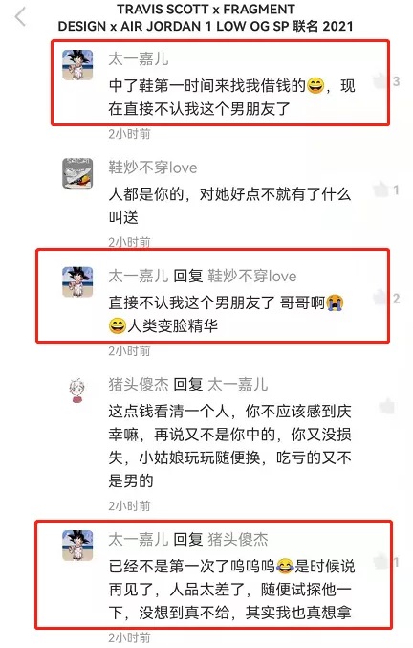Tap replied-to name 鞋炒不穿love in third comment
The width and height of the screenshot is (413, 648).
251,276
